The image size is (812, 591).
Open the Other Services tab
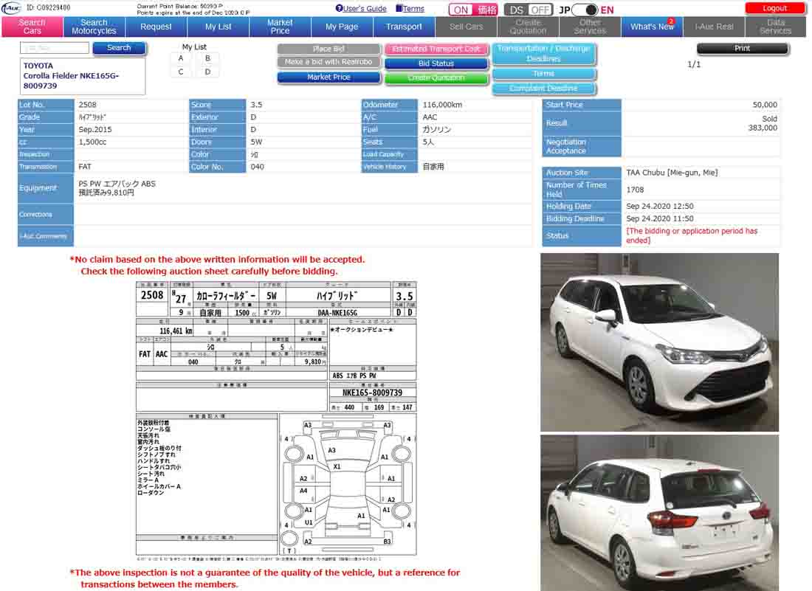tap(590, 27)
